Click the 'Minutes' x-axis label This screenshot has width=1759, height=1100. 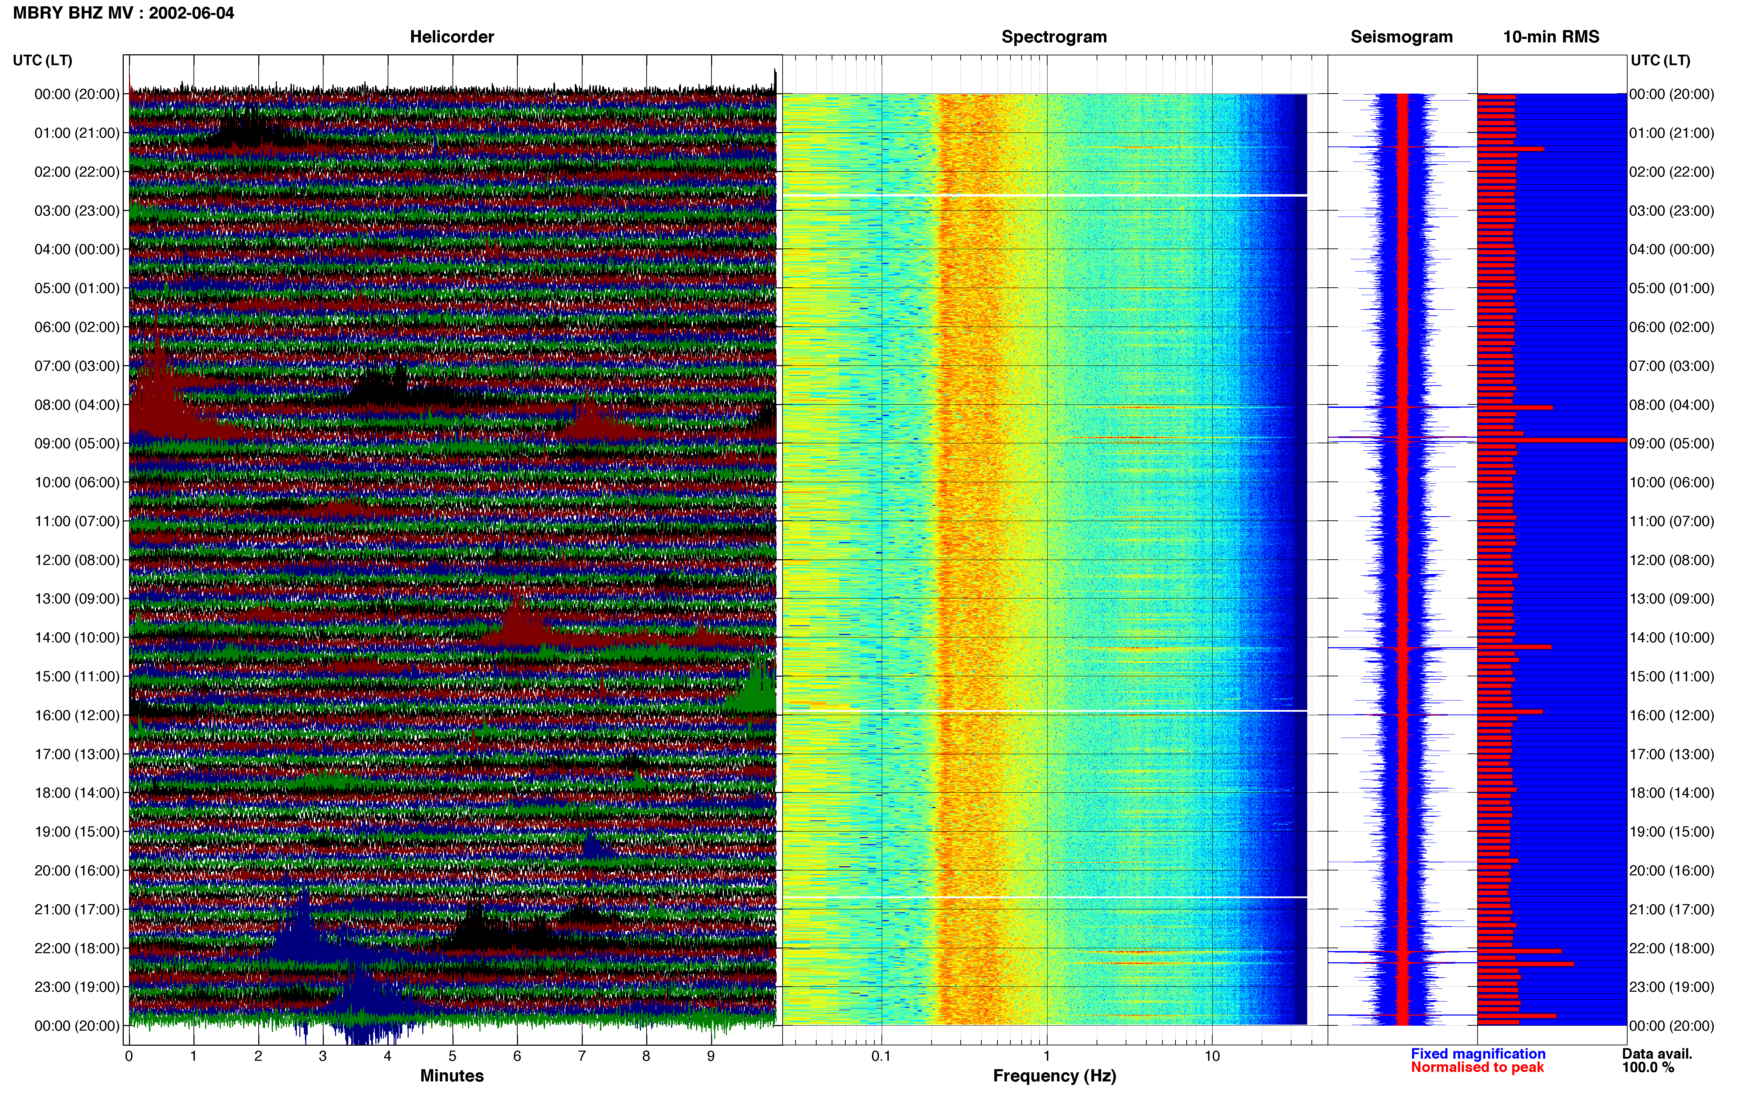(452, 1076)
